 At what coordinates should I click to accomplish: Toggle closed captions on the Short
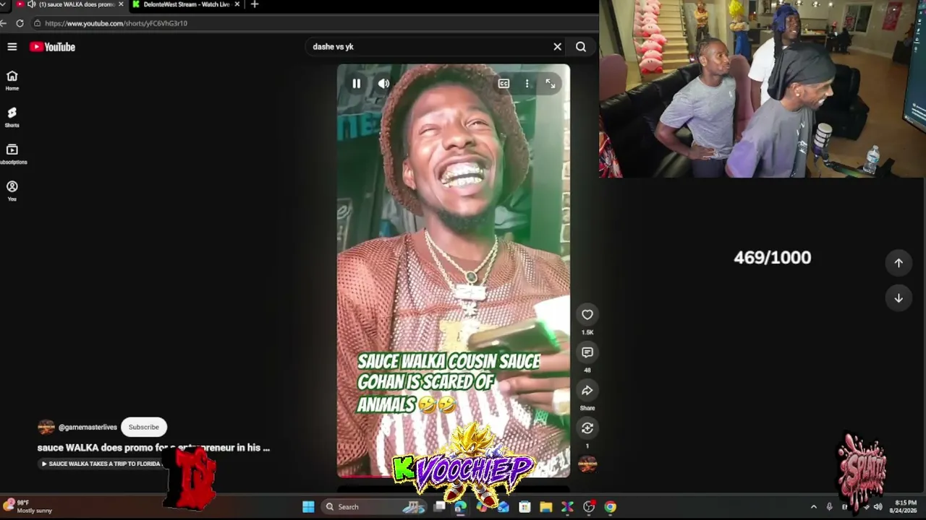pyautogui.click(x=504, y=84)
